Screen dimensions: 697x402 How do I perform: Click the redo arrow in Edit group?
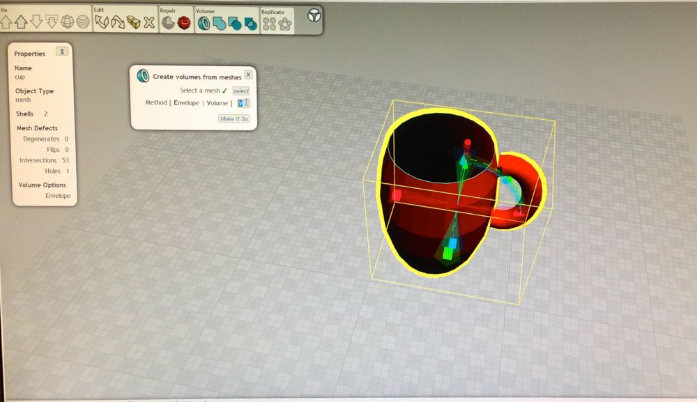click(117, 23)
